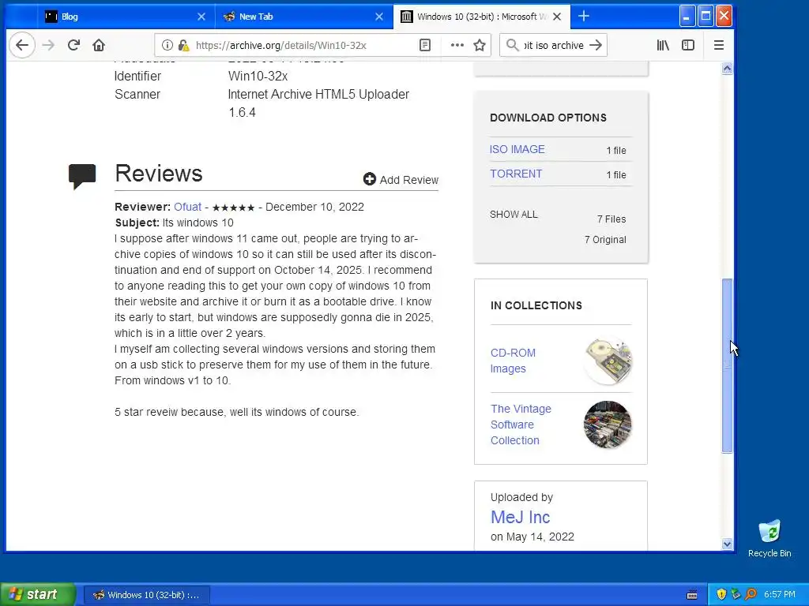
Task: Open The Vintage Software Collection link
Action: [x=521, y=425]
